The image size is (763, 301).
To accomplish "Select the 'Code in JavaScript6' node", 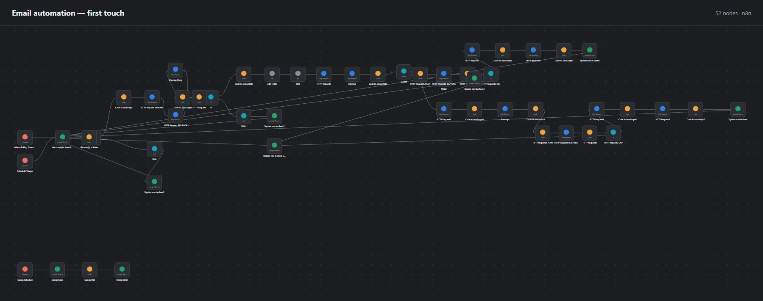I will coord(627,110).
